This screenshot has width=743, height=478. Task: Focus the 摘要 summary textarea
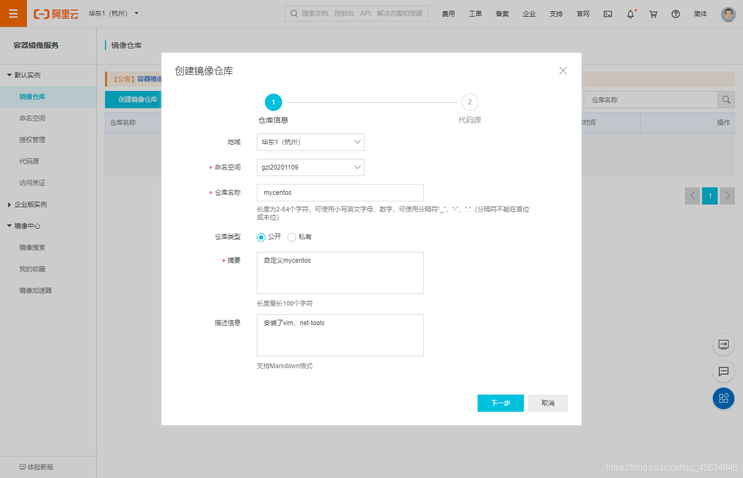[x=340, y=273]
